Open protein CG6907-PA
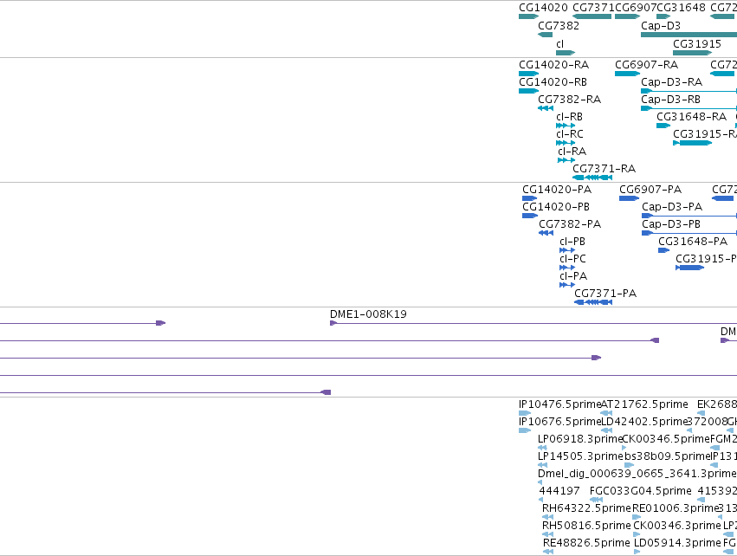737x556 pixels. [650, 190]
